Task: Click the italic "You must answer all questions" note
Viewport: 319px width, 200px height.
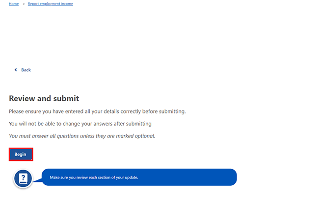Action: (82, 136)
